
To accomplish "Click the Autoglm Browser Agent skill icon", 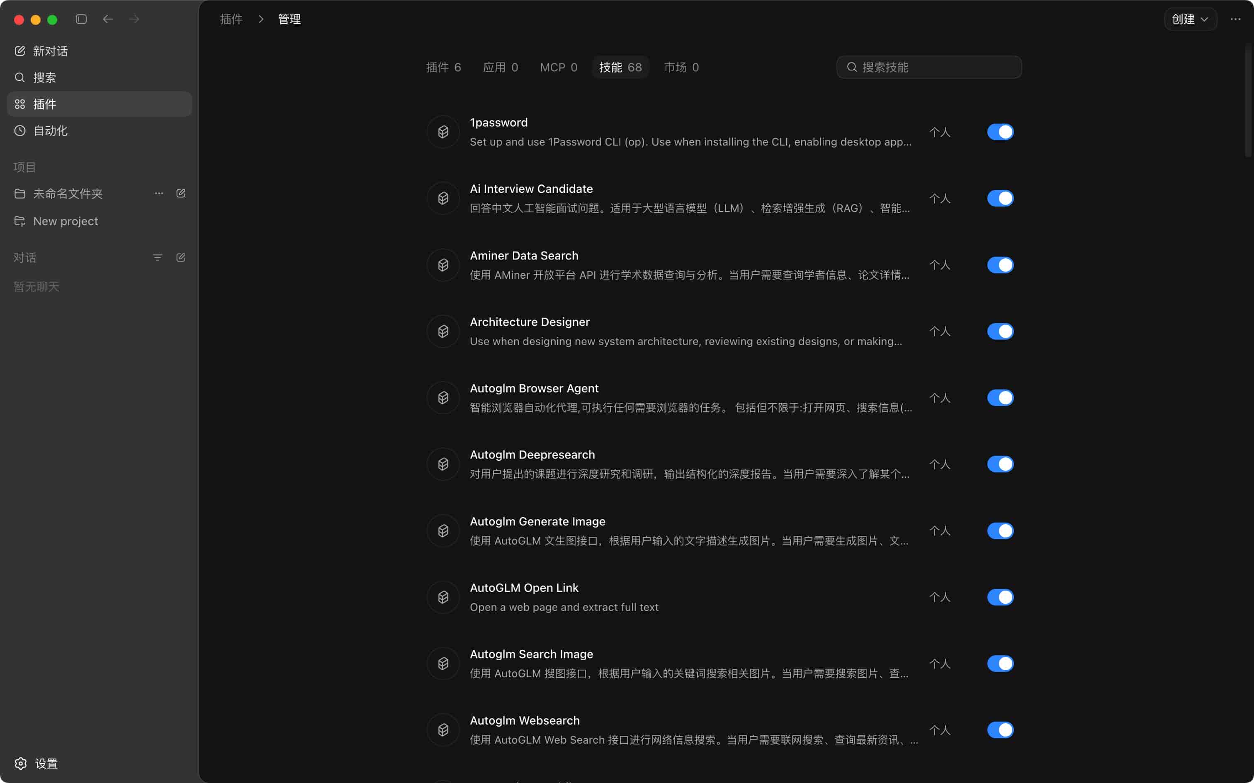I will [443, 398].
